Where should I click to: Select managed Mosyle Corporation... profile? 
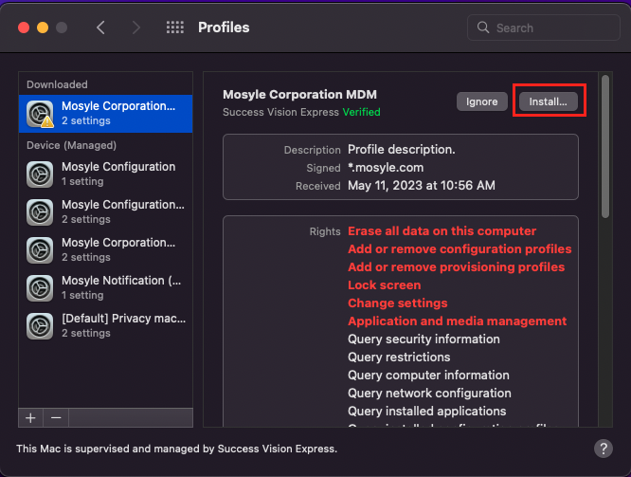(105, 249)
